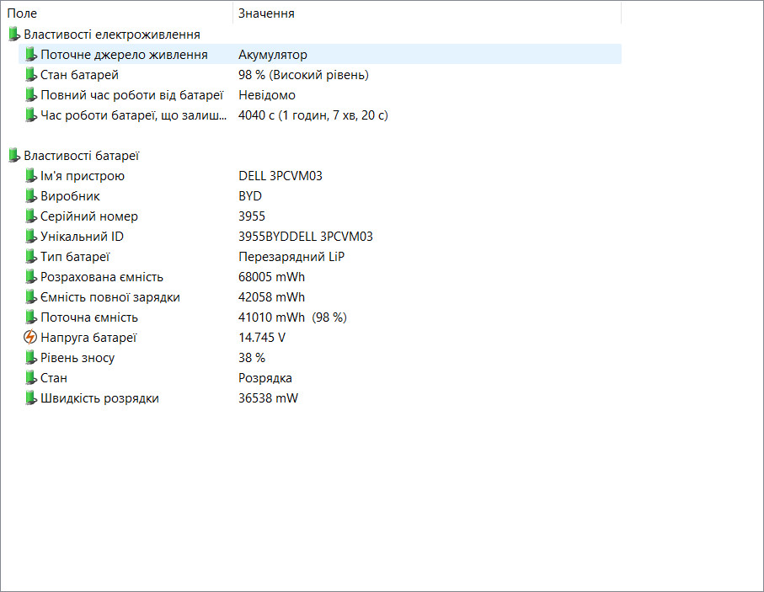The image size is (764, 592).
Task: Click the value DELL 3PCVM03
Action: (x=280, y=176)
